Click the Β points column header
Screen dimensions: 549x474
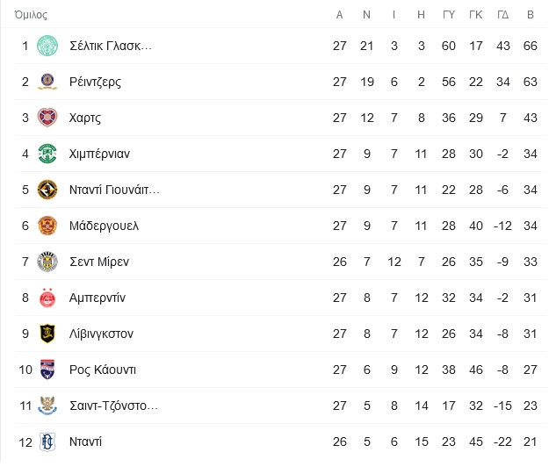pyautogui.click(x=531, y=15)
